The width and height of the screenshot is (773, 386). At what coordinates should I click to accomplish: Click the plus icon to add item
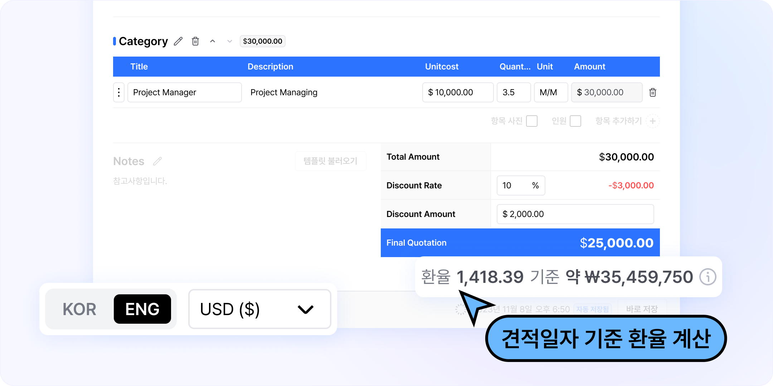(653, 121)
